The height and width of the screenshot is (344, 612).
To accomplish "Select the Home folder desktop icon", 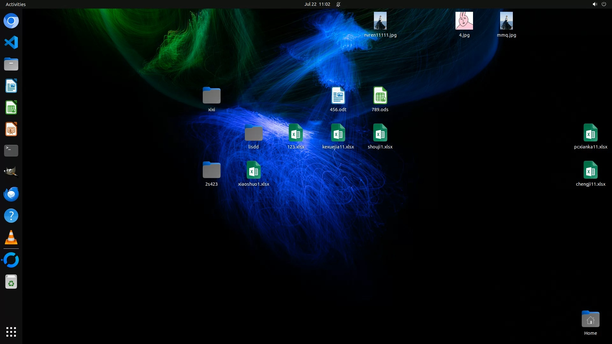I will (x=590, y=319).
